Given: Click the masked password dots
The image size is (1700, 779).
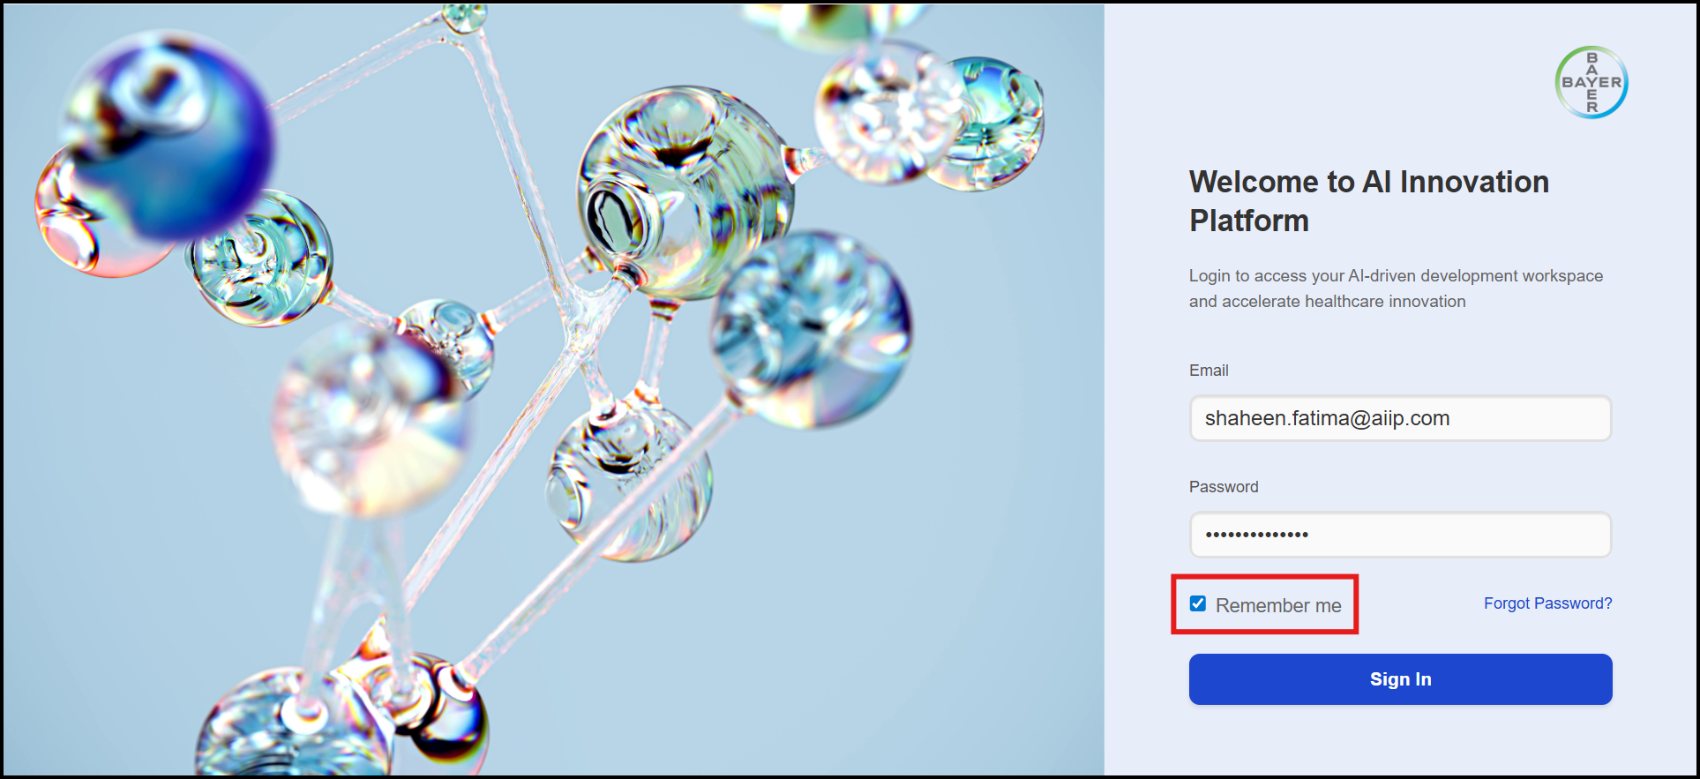Looking at the screenshot, I should [1256, 535].
